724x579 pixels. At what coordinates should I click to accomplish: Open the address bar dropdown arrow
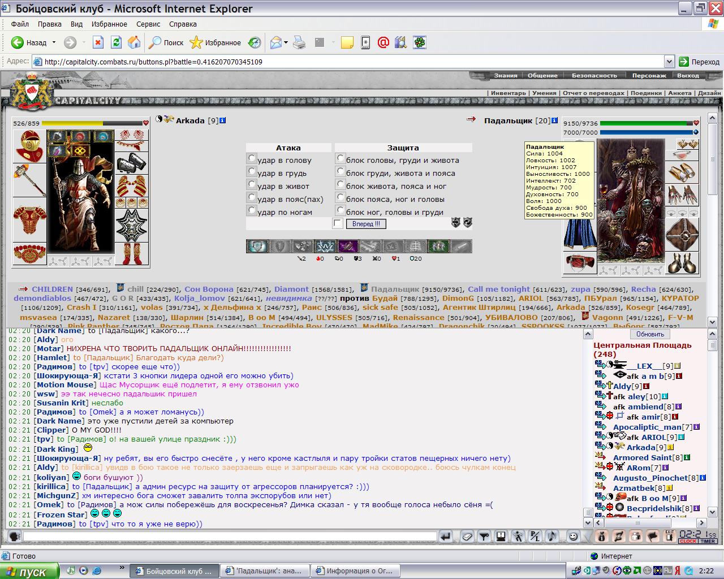669,62
